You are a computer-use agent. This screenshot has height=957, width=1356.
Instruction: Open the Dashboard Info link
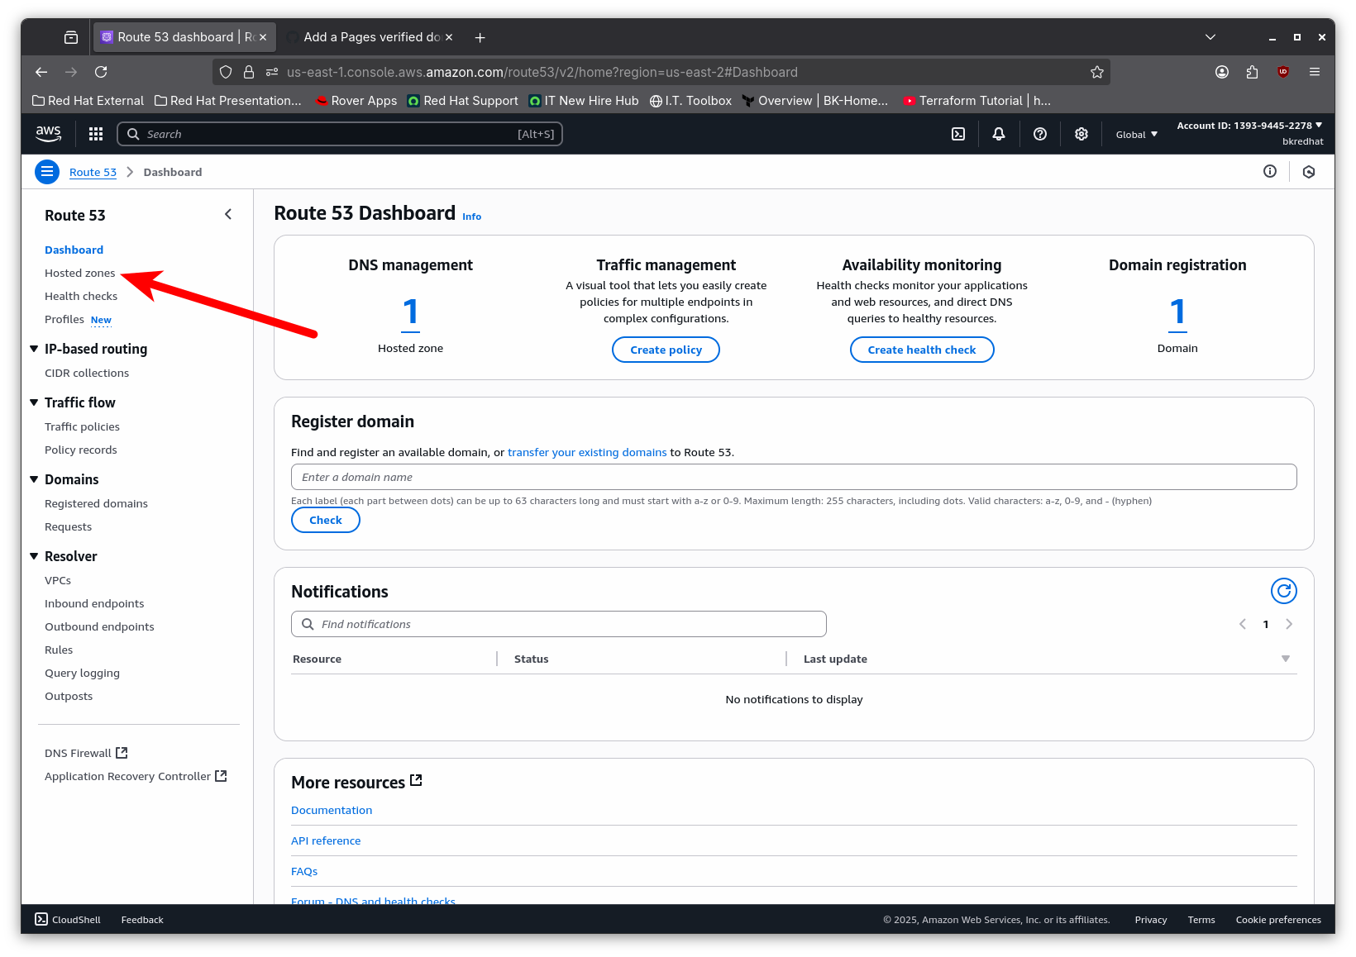coord(472,217)
